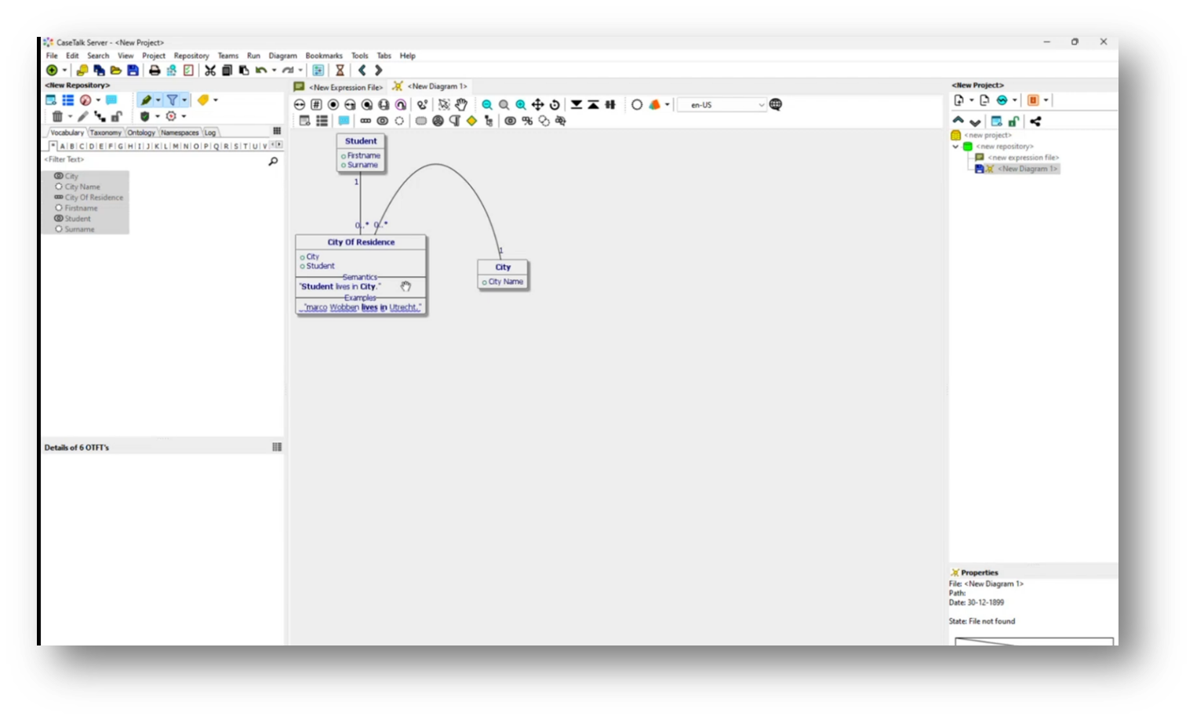Viewport: 1193px width, 720px height.
Task: Click the undo arrow icon
Action: 261,71
